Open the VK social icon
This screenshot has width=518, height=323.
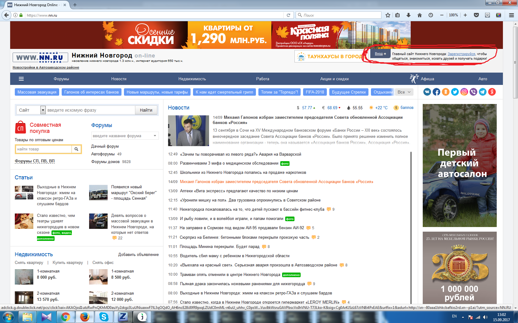pyautogui.click(x=427, y=92)
